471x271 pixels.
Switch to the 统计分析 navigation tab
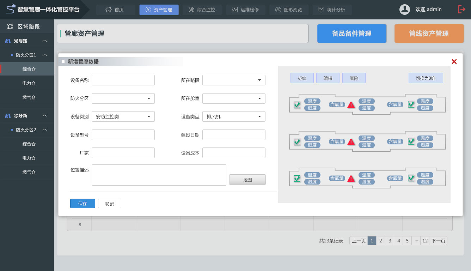332,10
